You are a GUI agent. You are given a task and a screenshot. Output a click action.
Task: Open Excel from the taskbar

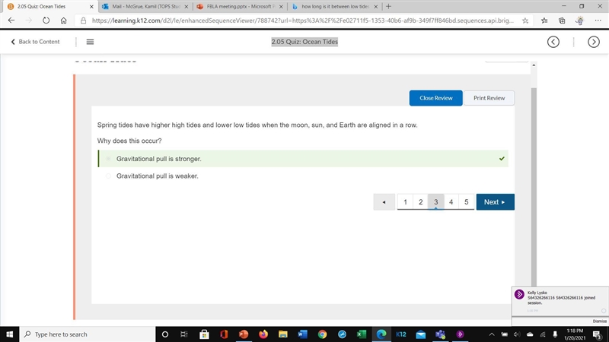[362, 334]
